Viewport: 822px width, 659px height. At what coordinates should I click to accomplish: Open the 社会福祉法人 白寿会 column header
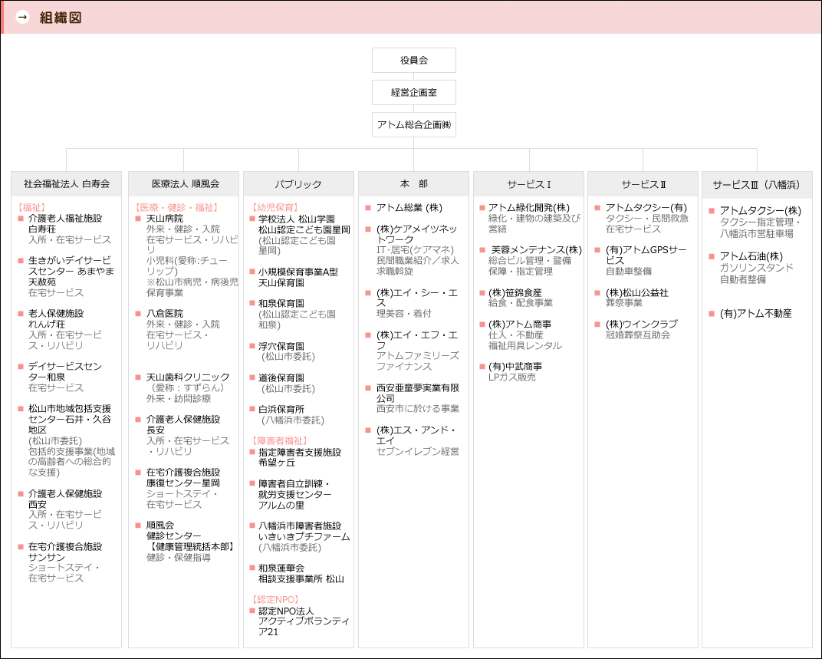pyautogui.click(x=67, y=184)
